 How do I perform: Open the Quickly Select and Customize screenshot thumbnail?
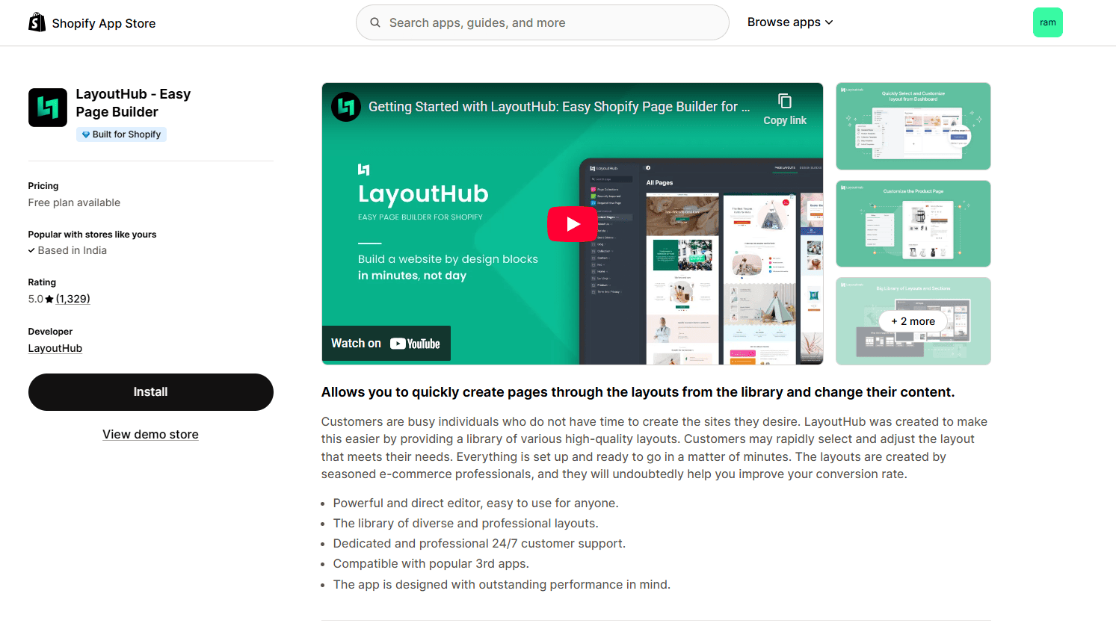tap(913, 126)
